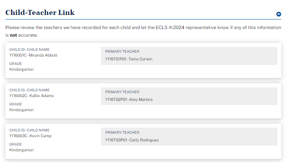The image size is (287, 162).
Task: Click primary teacher Y116T01P01-Tania Corwin
Action: tap(129, 59)
